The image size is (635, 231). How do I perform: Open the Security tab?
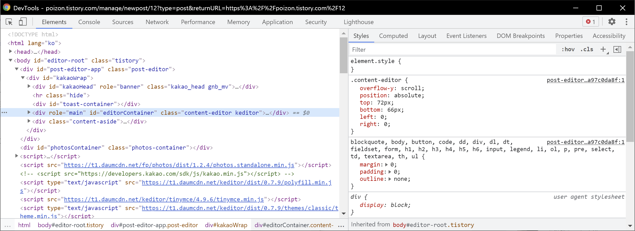316,22
